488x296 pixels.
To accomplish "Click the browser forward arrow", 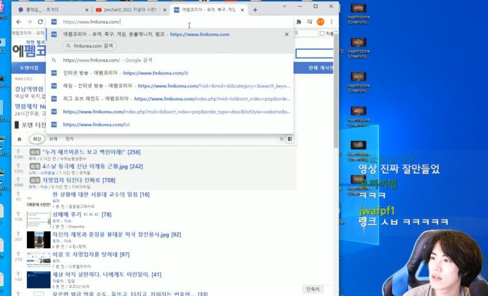I will [29, 22].
